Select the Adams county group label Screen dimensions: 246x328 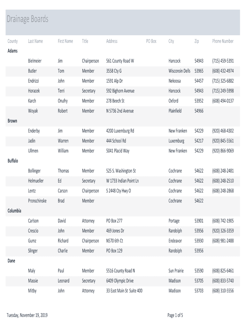pos(13,51)
